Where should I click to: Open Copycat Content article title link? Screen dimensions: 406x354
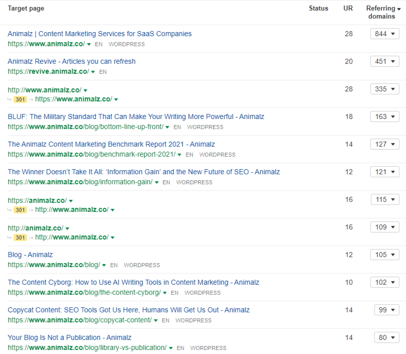click(x=129, y=310)
